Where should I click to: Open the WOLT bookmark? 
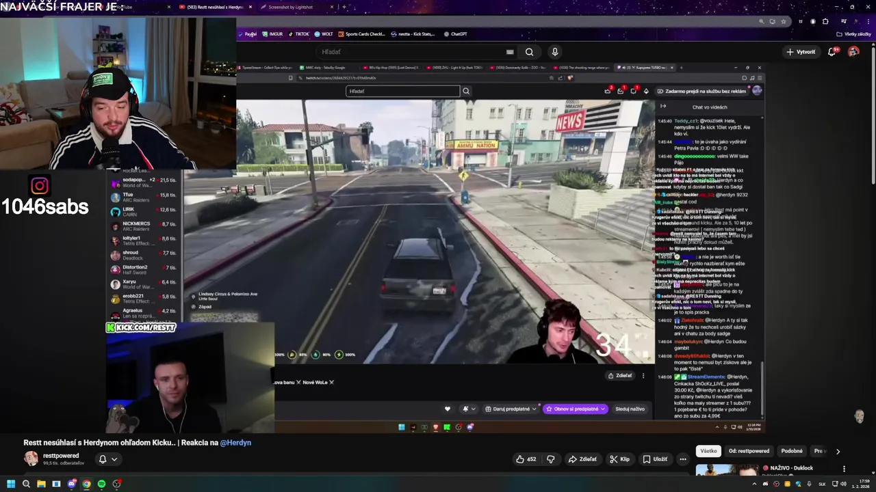324,33
